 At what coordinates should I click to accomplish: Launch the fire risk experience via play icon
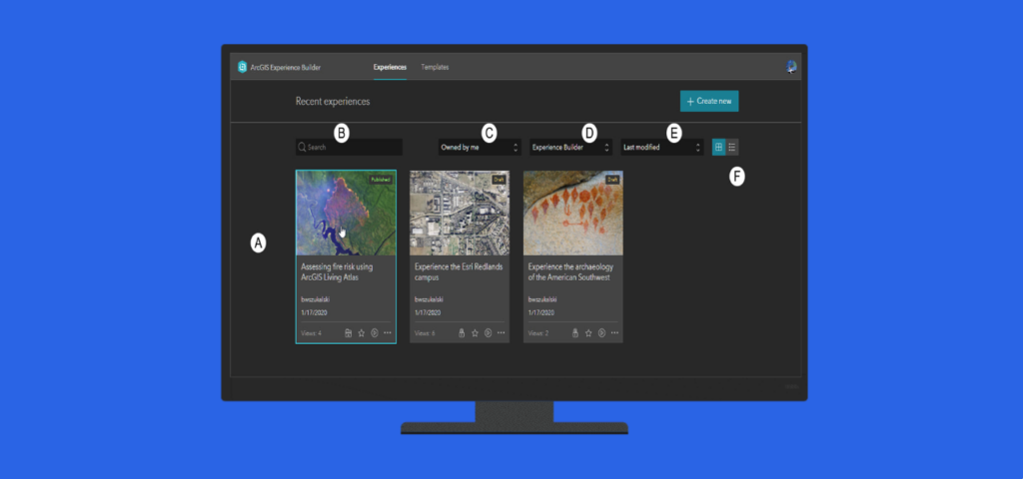click(x=375, y=333)
